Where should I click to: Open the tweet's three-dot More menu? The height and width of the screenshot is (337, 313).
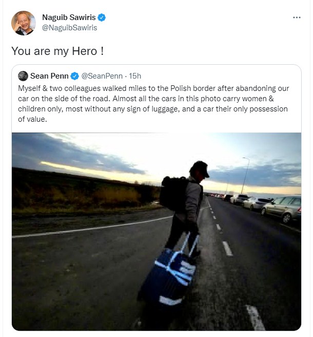(x=297, y=17)
